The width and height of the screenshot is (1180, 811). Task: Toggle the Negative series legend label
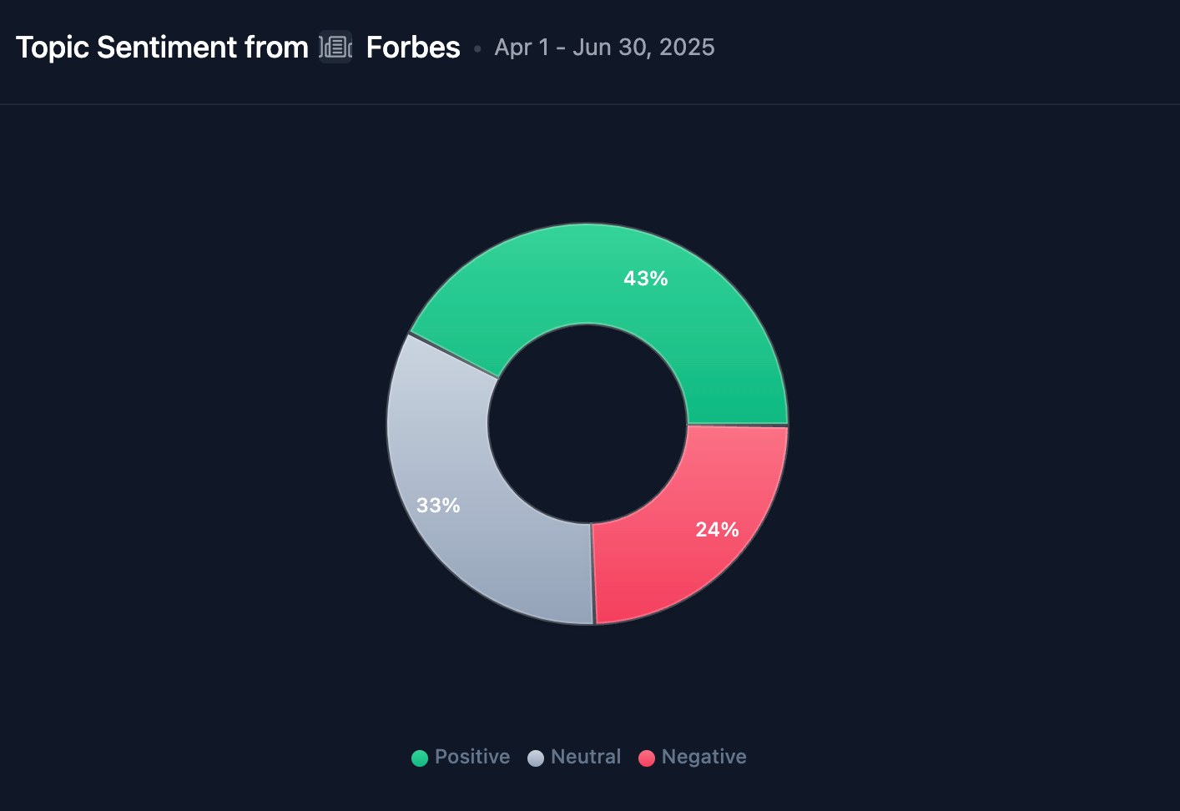(x=703, y=757)
